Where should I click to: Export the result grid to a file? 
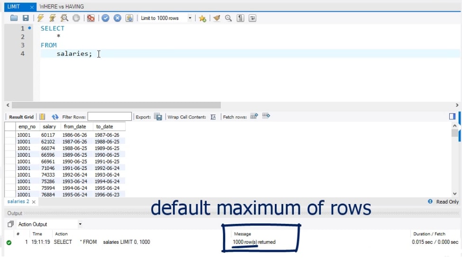[158, 116]
